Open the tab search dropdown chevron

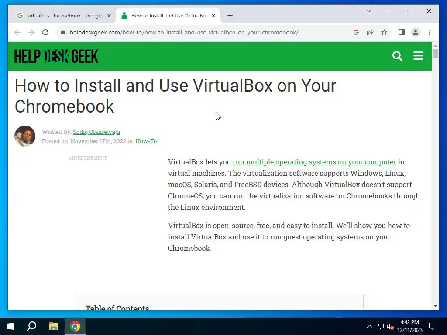[368, 11]
